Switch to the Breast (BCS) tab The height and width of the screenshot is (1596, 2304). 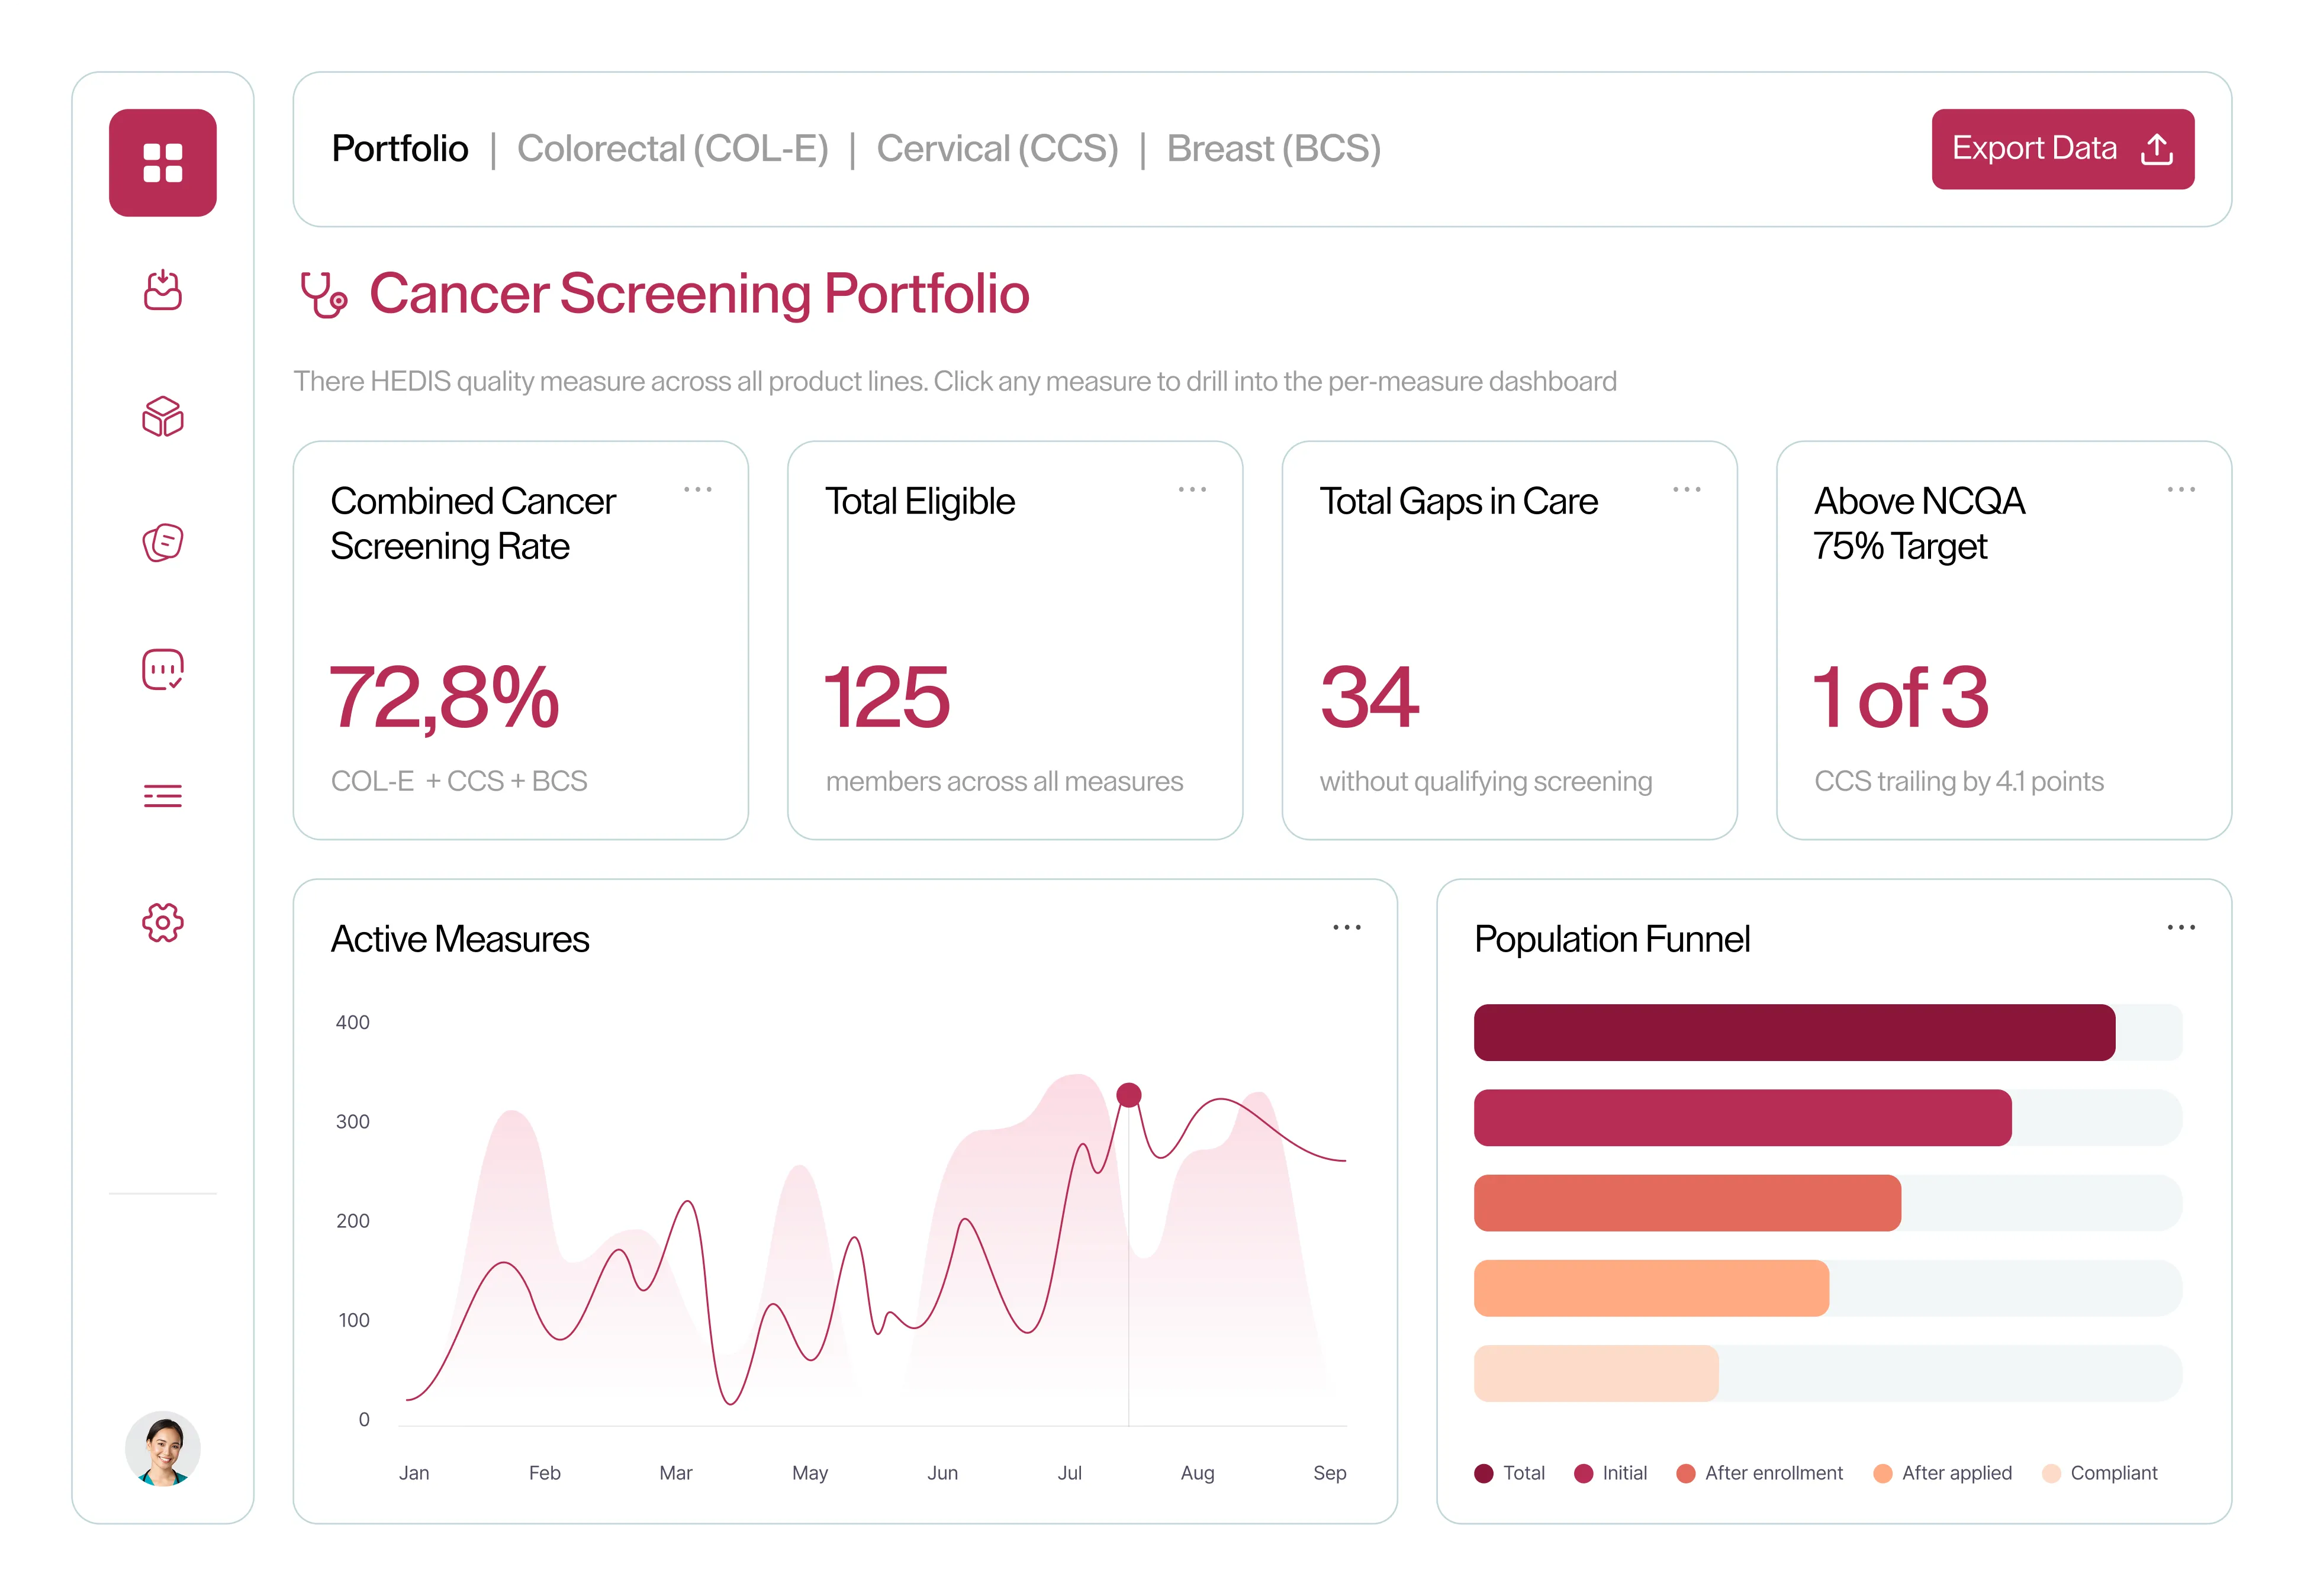pos(1273,149)
